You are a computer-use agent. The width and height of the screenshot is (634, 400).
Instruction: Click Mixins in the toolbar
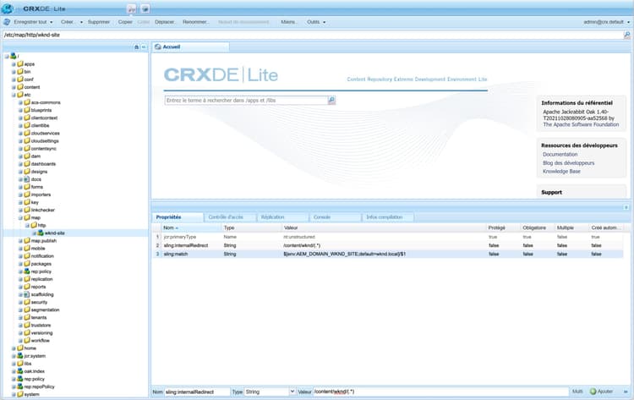pyautogui.click(x=289, y=22)
